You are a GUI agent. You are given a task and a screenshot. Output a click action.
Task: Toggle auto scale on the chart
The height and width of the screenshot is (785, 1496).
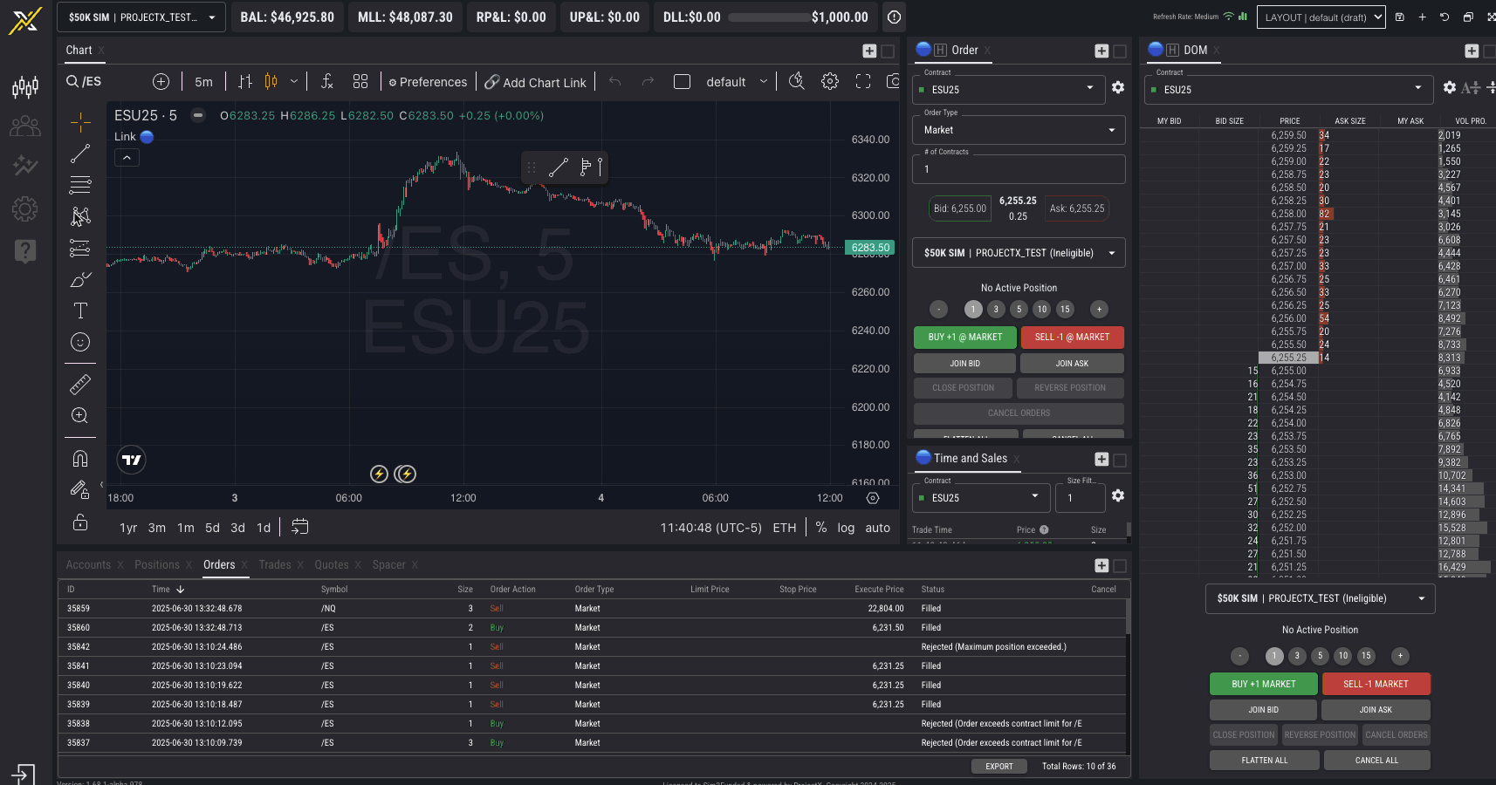click(x=877, y=528)
